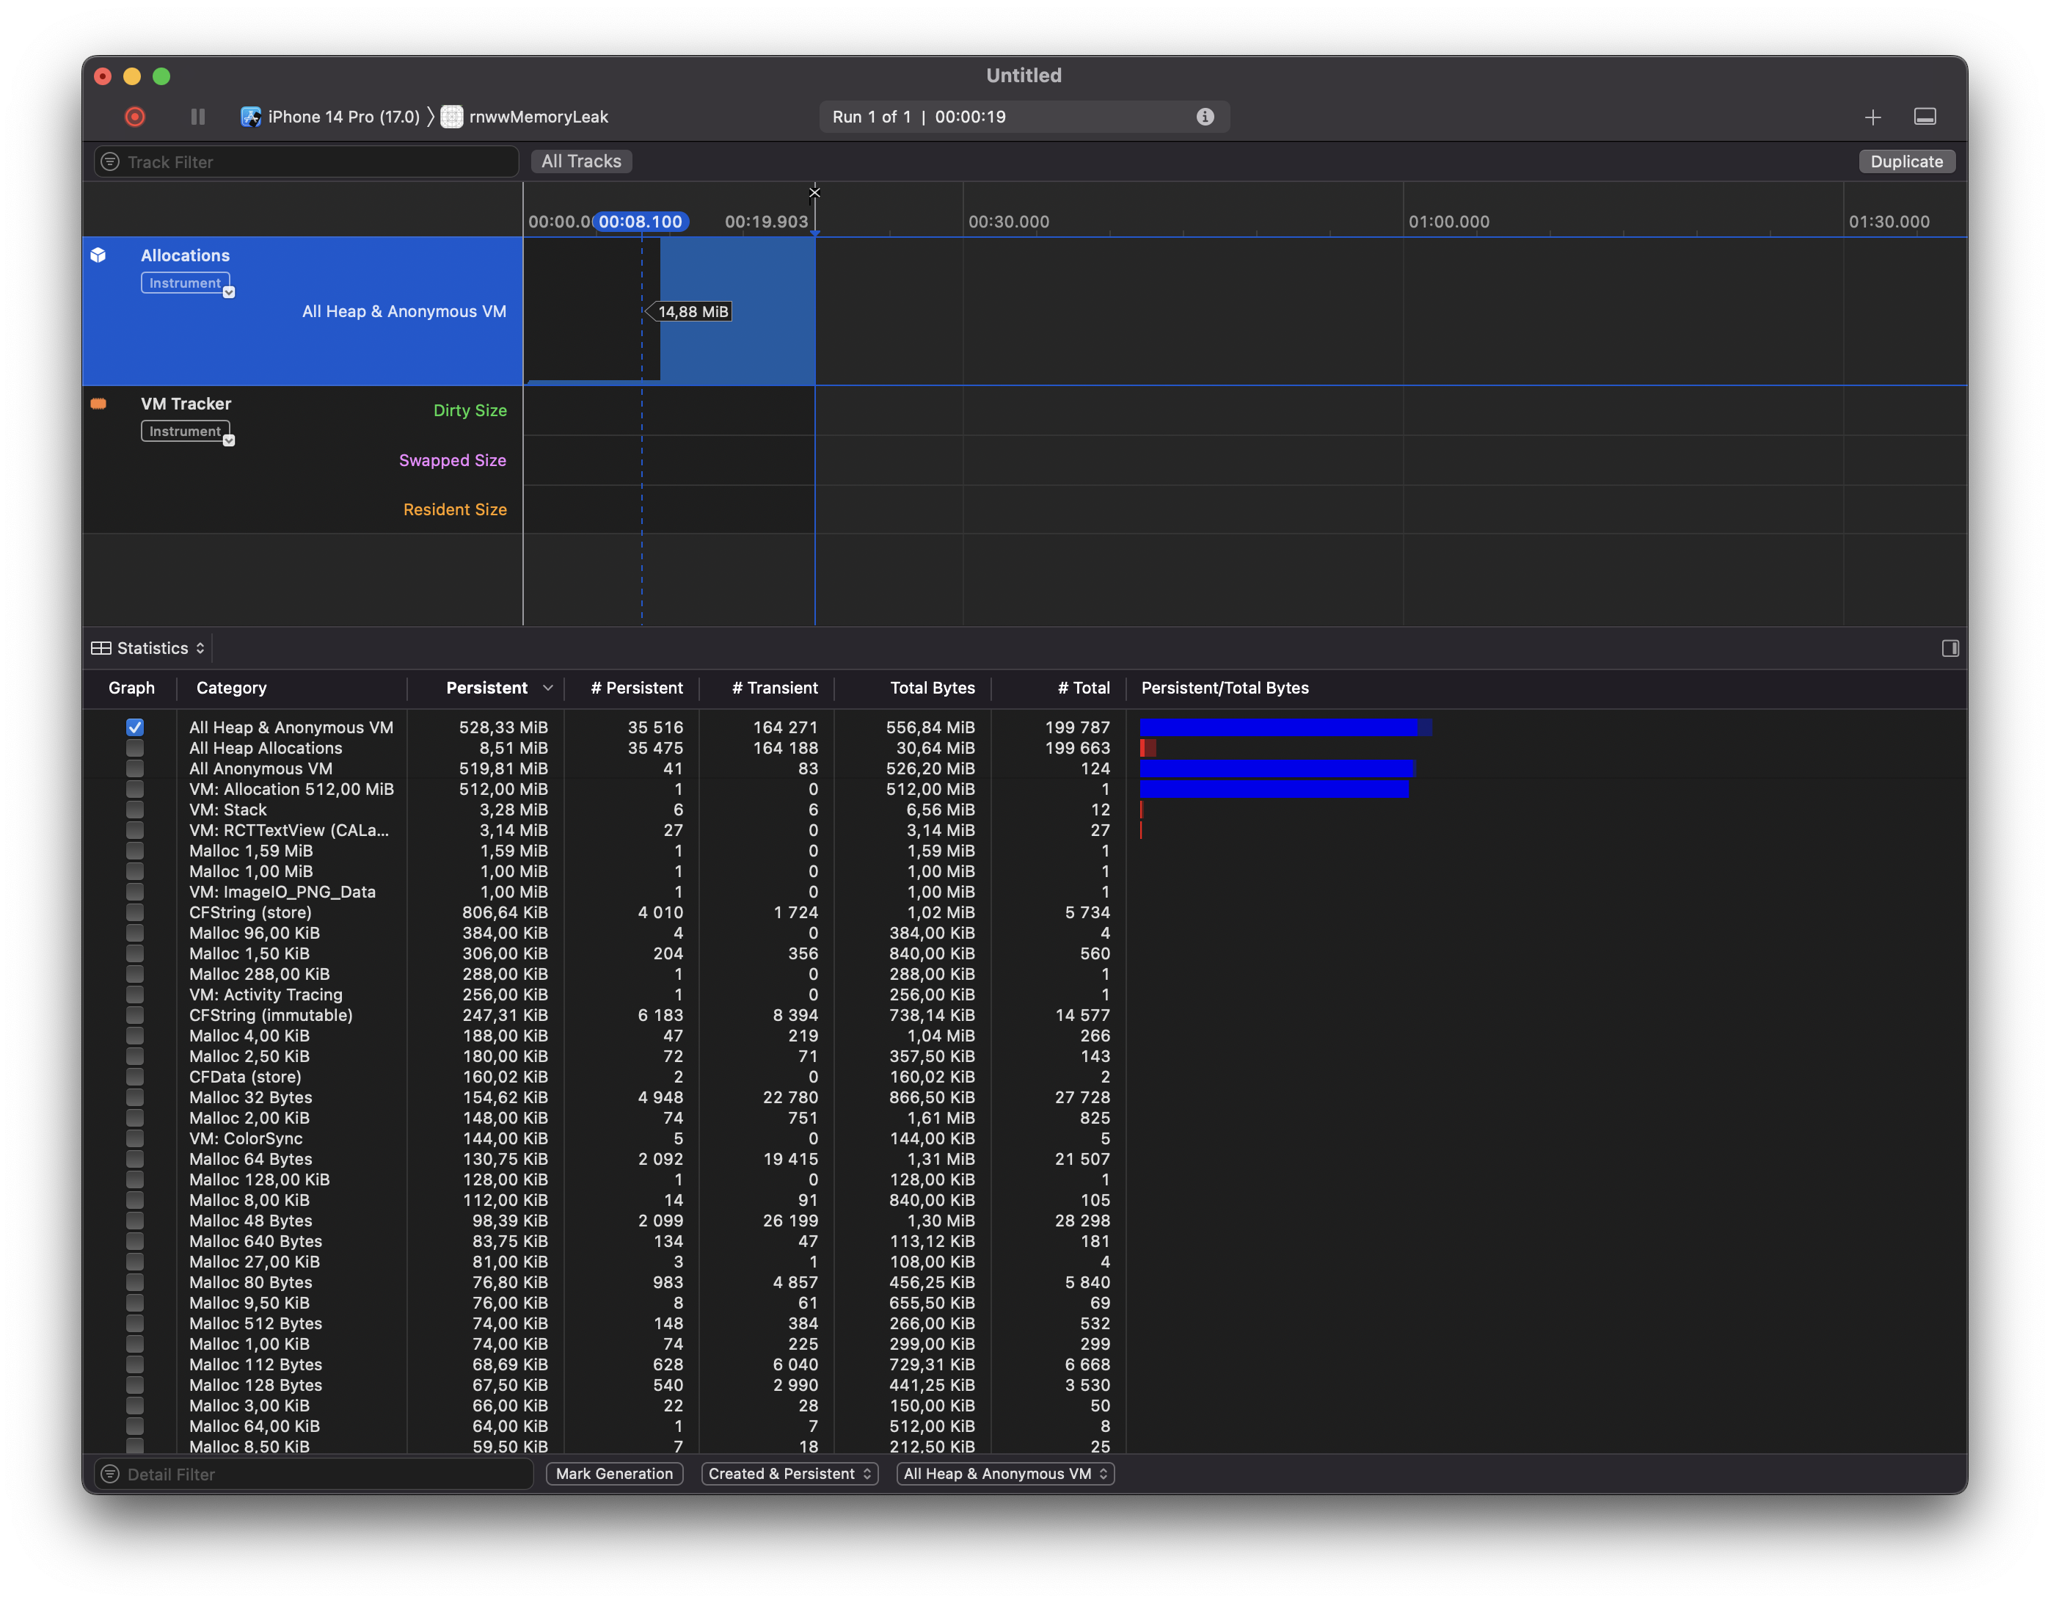Click the Detail Filter funnel icon

(x=111, y=1473)
